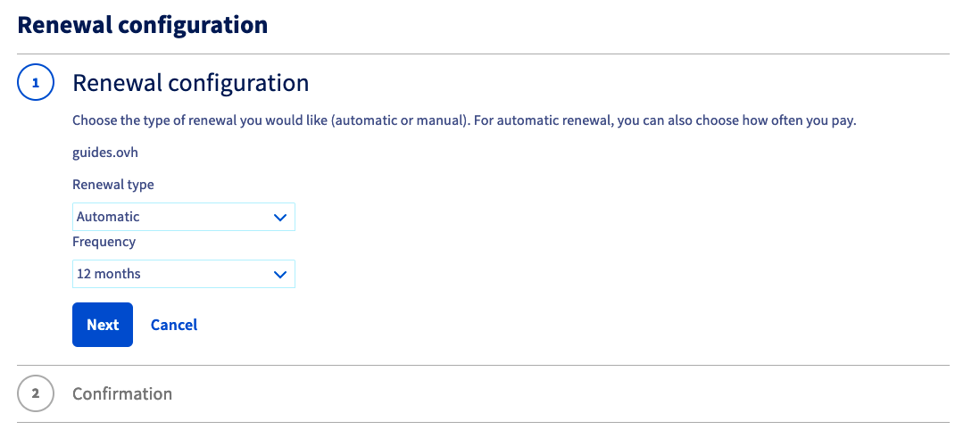Click the chevron arrow beside 12 months
This screenshot has width=972, height=438.
click(280, 274)
